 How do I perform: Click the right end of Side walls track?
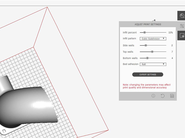pyautogui.click(x=166, y=45)
